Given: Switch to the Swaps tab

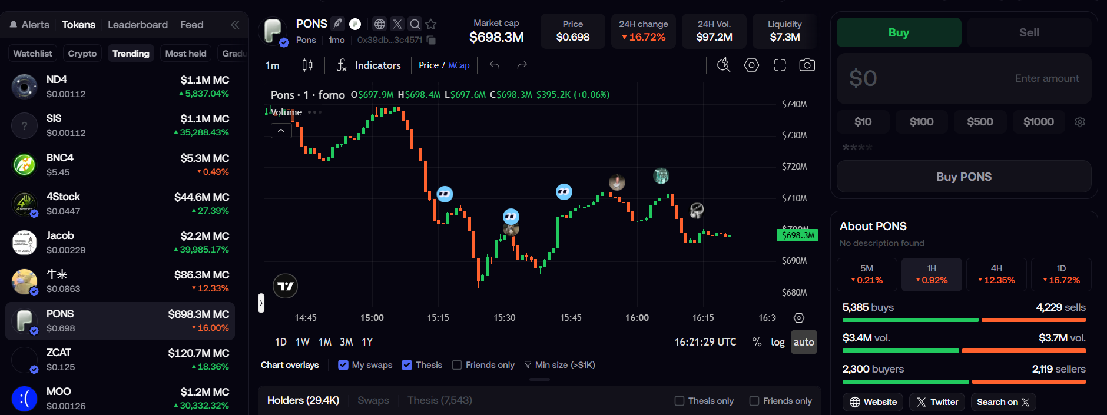Looking at the screenshot, I should coord(373,400).
